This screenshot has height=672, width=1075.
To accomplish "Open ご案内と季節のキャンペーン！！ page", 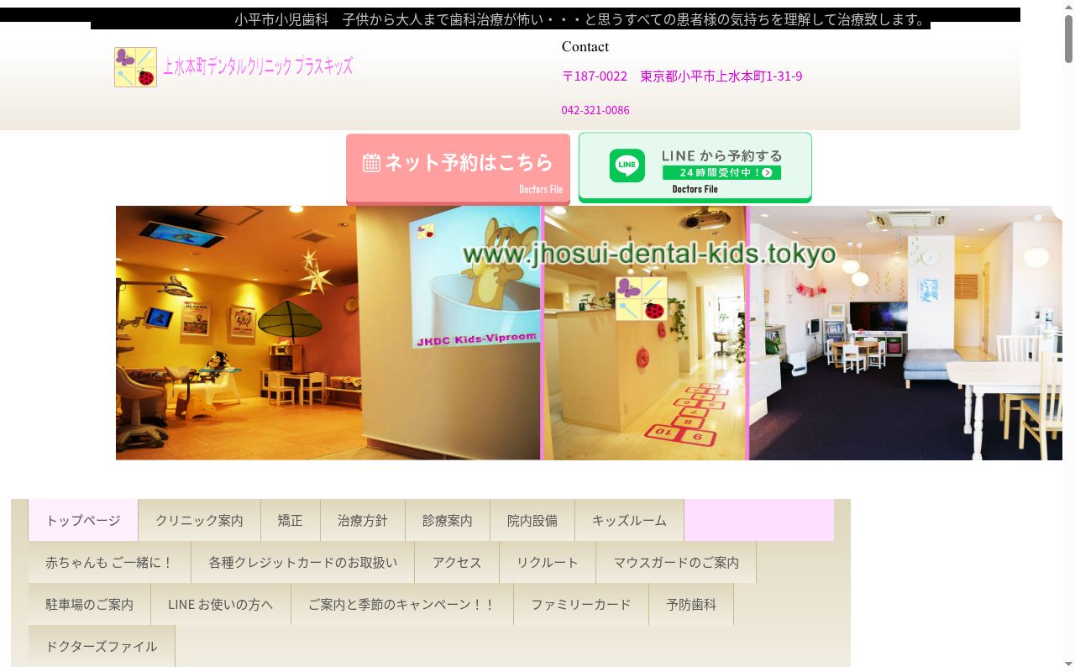I will tap(402, 605).
